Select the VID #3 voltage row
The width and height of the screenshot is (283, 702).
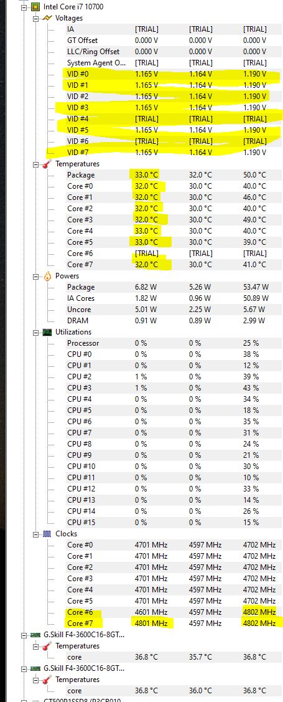174,107
